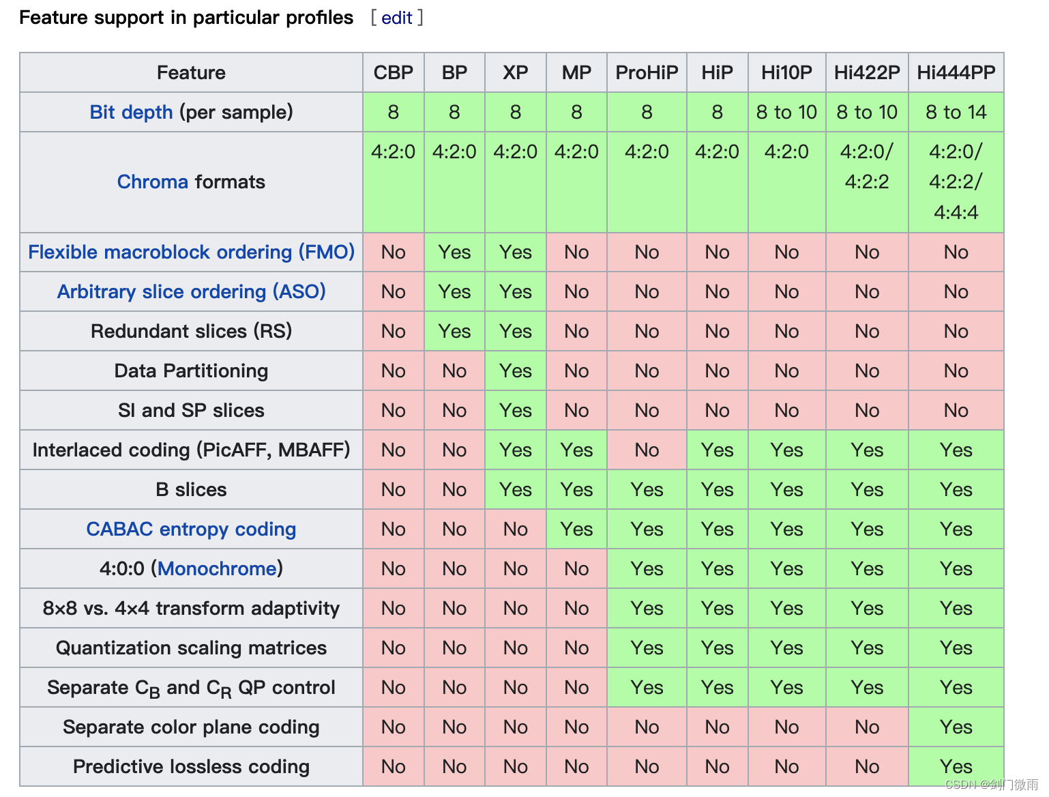The height and width of the screenshot is (797, 1049).
Task: Click Hi444PP No cell in ASO row
Action: tap(956, 291)
